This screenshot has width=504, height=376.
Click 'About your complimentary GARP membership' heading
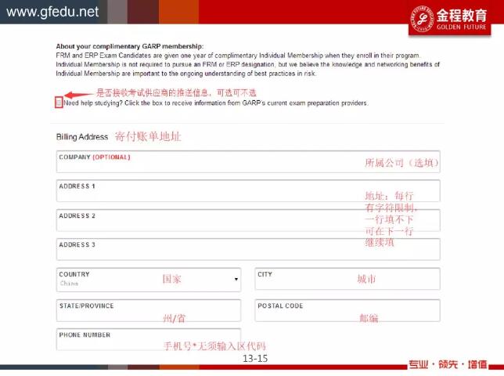pos(130,46)
